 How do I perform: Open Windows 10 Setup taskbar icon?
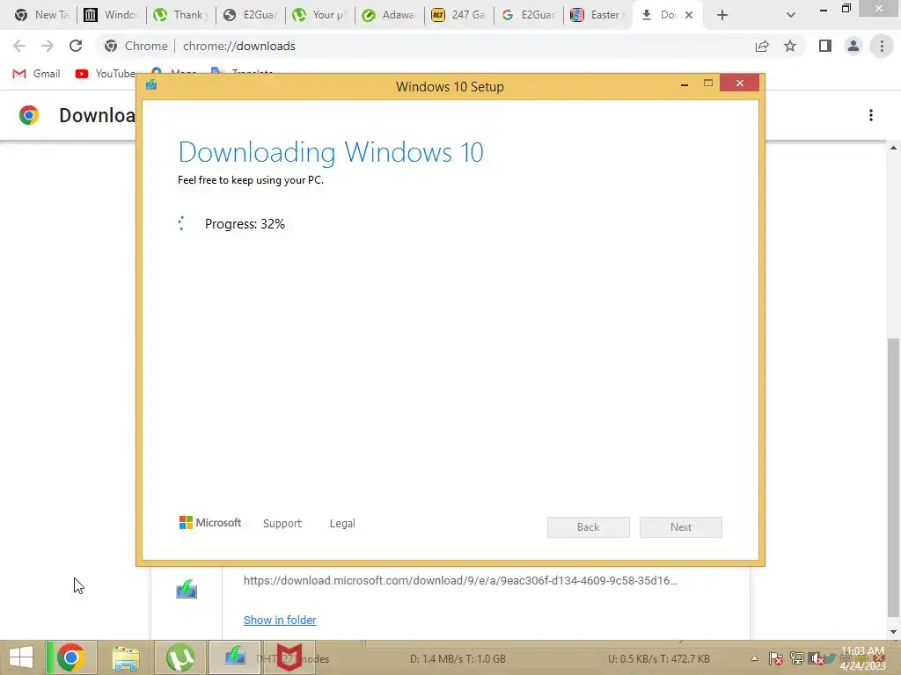[x=234, y=657]
